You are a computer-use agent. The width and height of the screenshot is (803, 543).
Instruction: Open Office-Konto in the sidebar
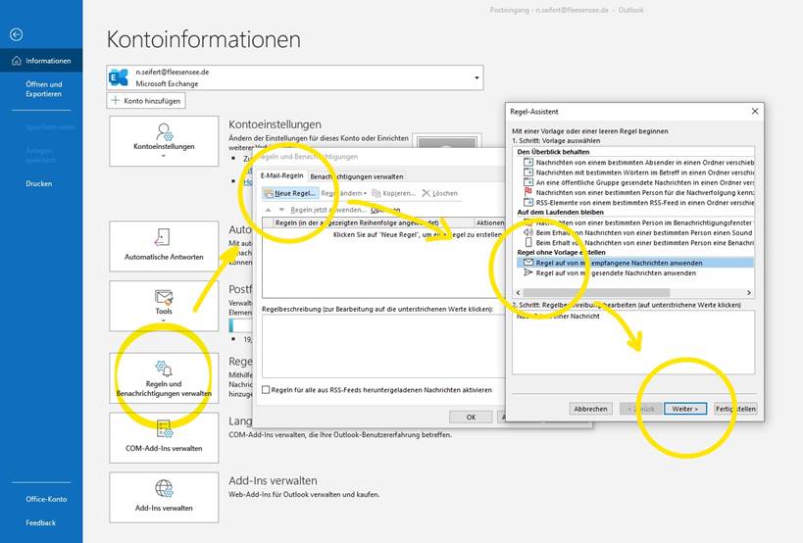tap(46, 499)
